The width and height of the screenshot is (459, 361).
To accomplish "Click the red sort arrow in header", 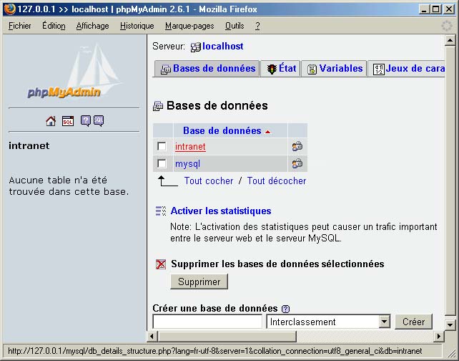I will tap(267, 132).
